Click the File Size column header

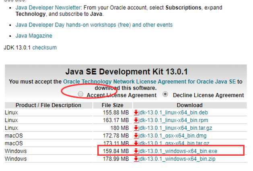pos(113,105)
